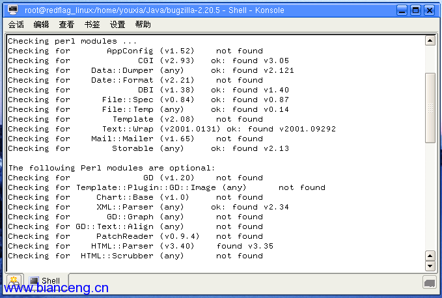Click the Mail::Mailer (v1.65) line
The image size is (442, 298).
[135, 139]
